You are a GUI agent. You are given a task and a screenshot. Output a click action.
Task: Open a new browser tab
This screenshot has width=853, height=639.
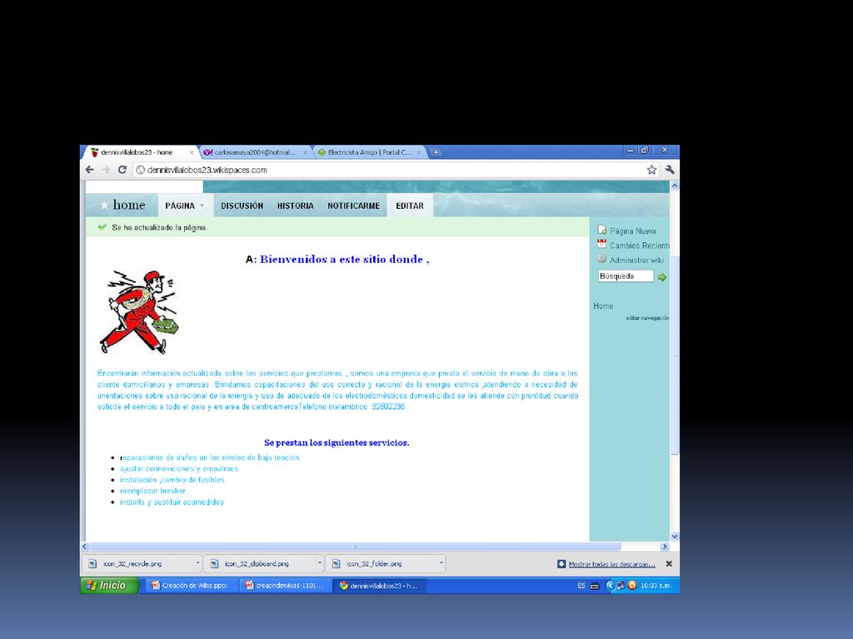436,152
